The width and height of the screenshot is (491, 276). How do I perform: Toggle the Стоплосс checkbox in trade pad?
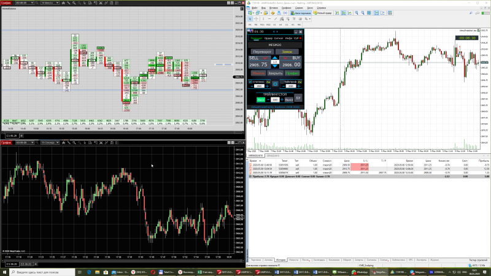click(250, 82)
